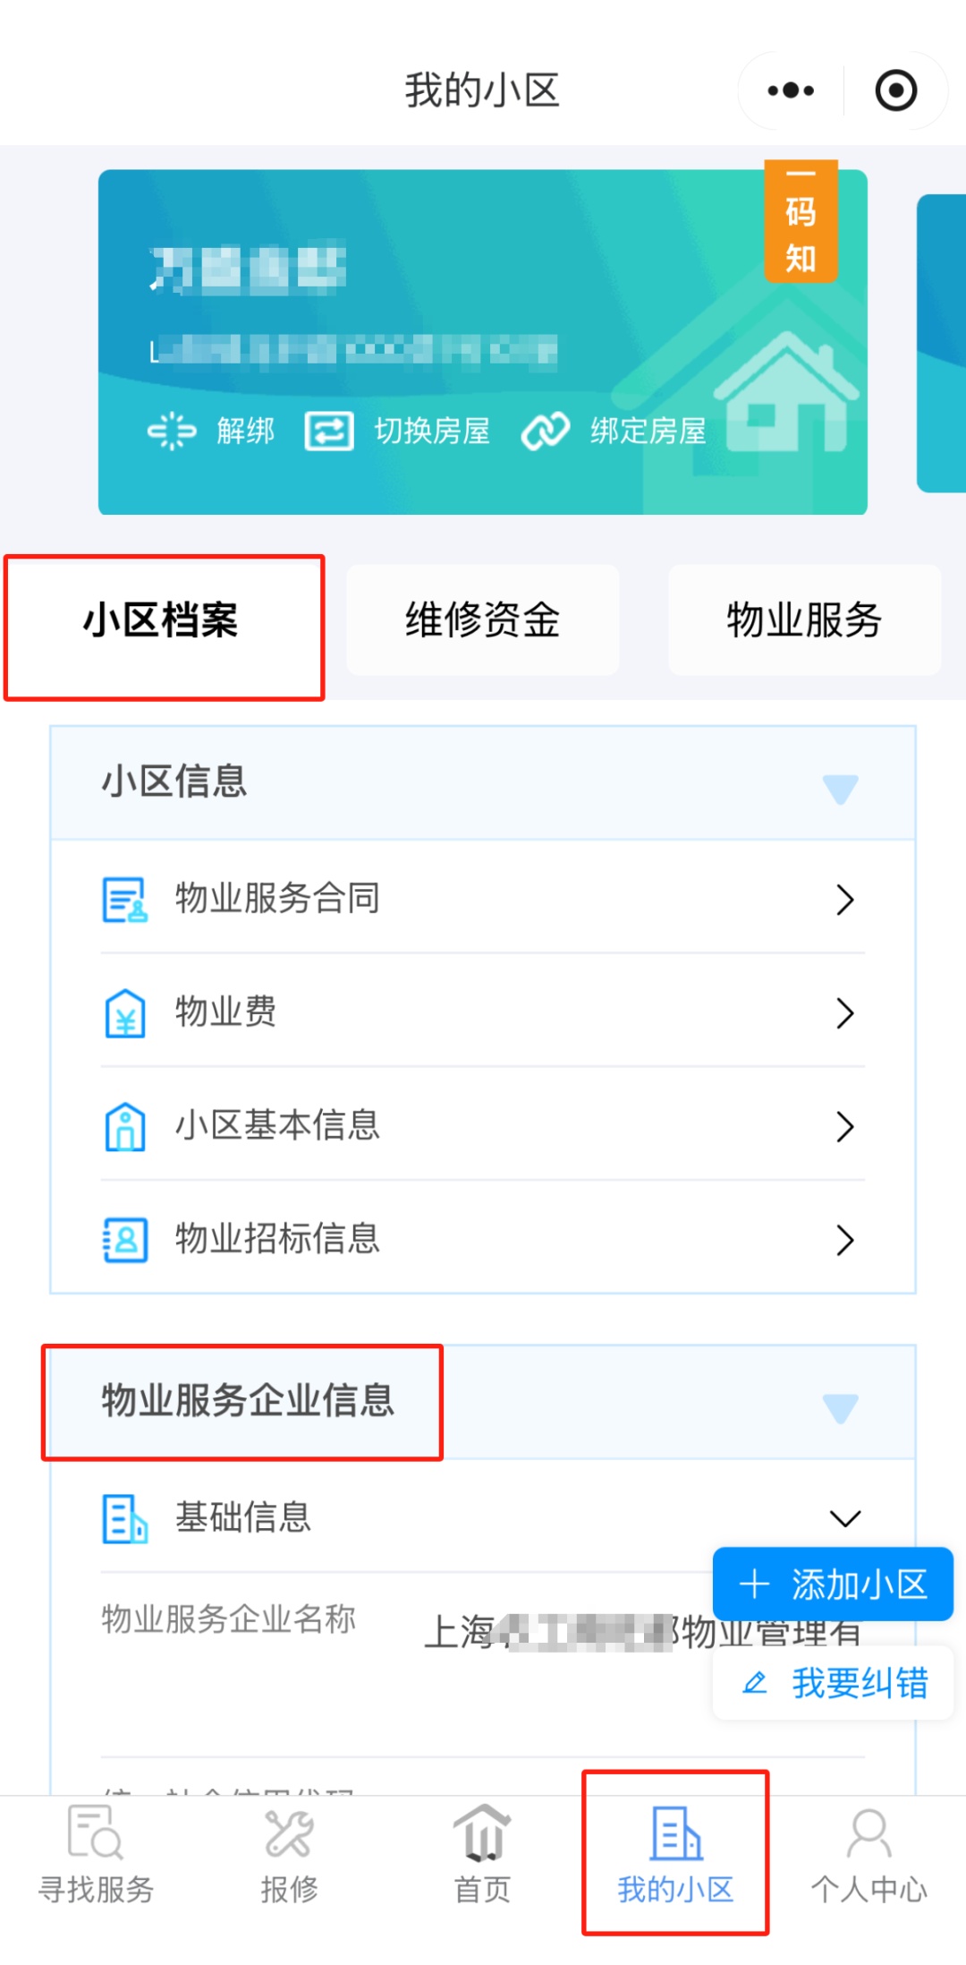Tap the 解绑 unbind icon
The height and width of the screenshot is (1965, 966).
171,431
